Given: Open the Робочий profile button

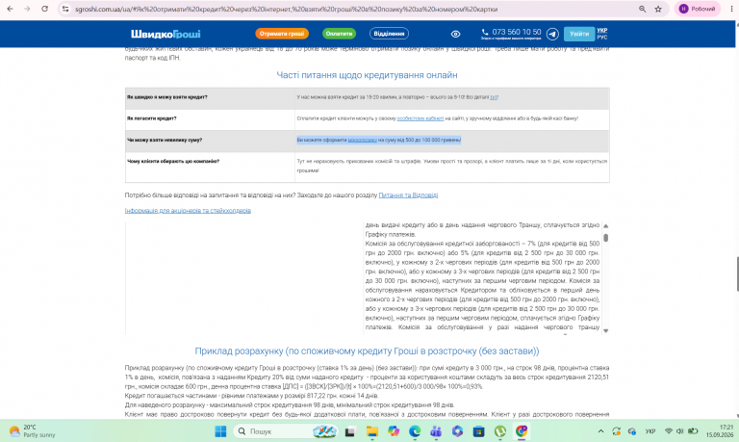Looking at the screenshot, I should 697,9.
